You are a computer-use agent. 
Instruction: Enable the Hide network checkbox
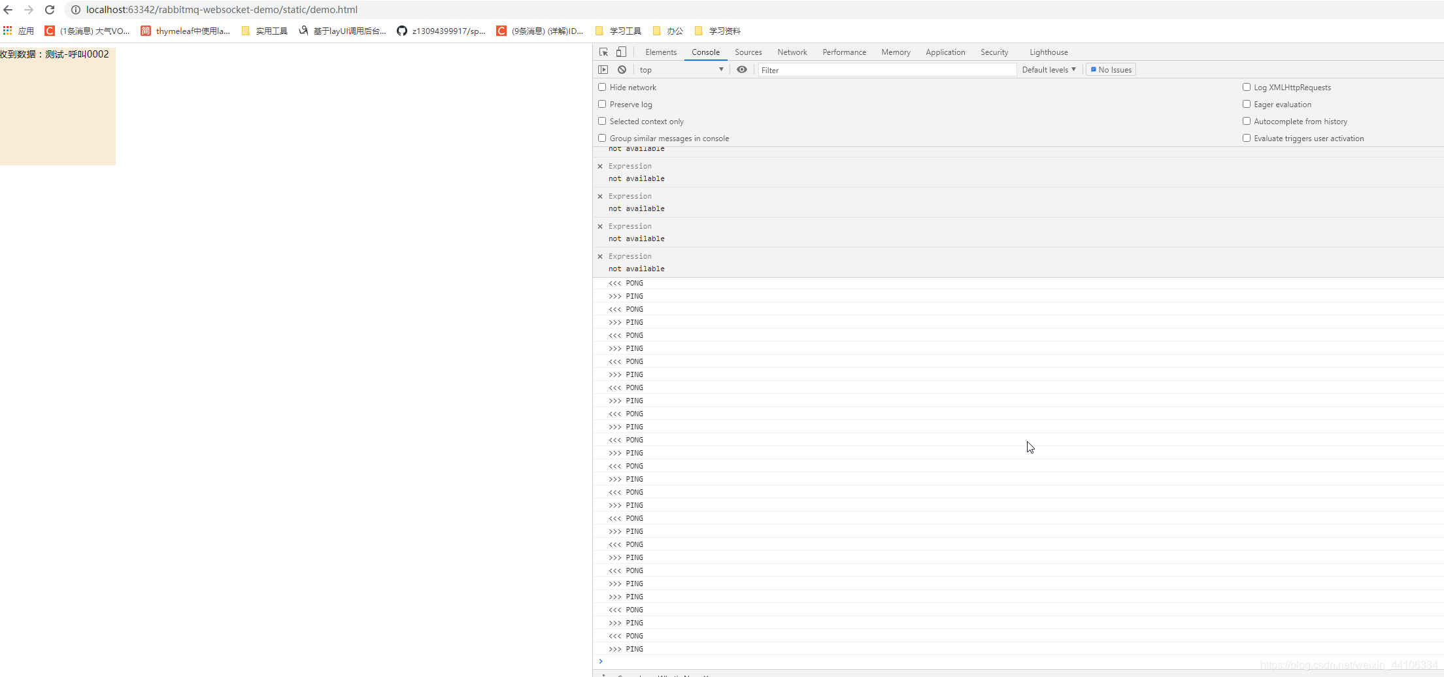point(602,87)
